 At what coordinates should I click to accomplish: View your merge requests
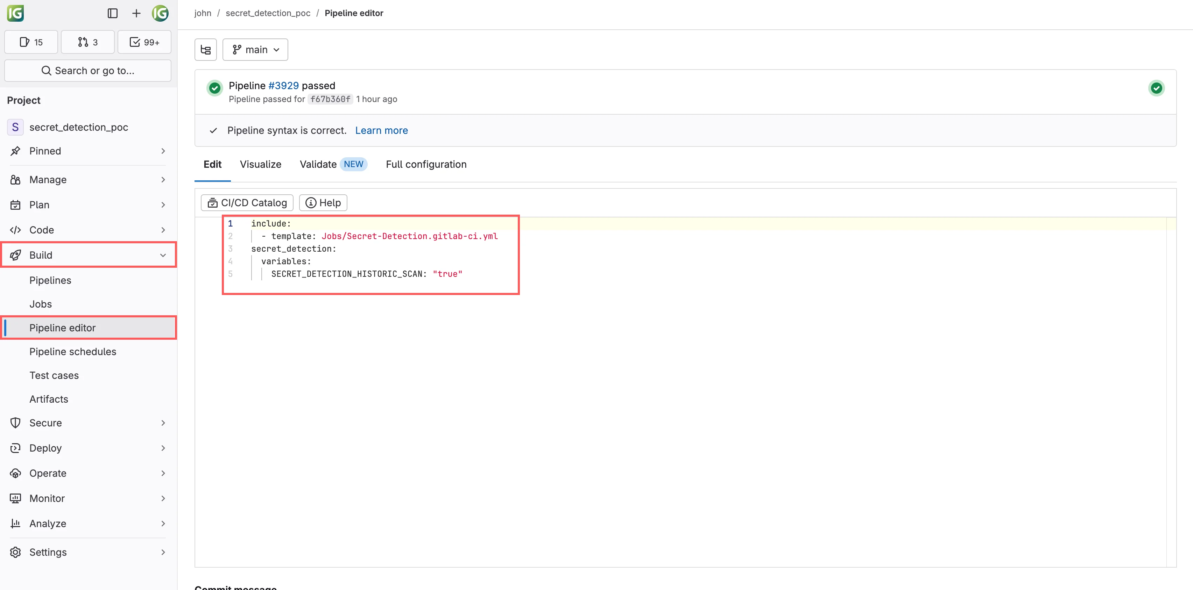(87, 42)
